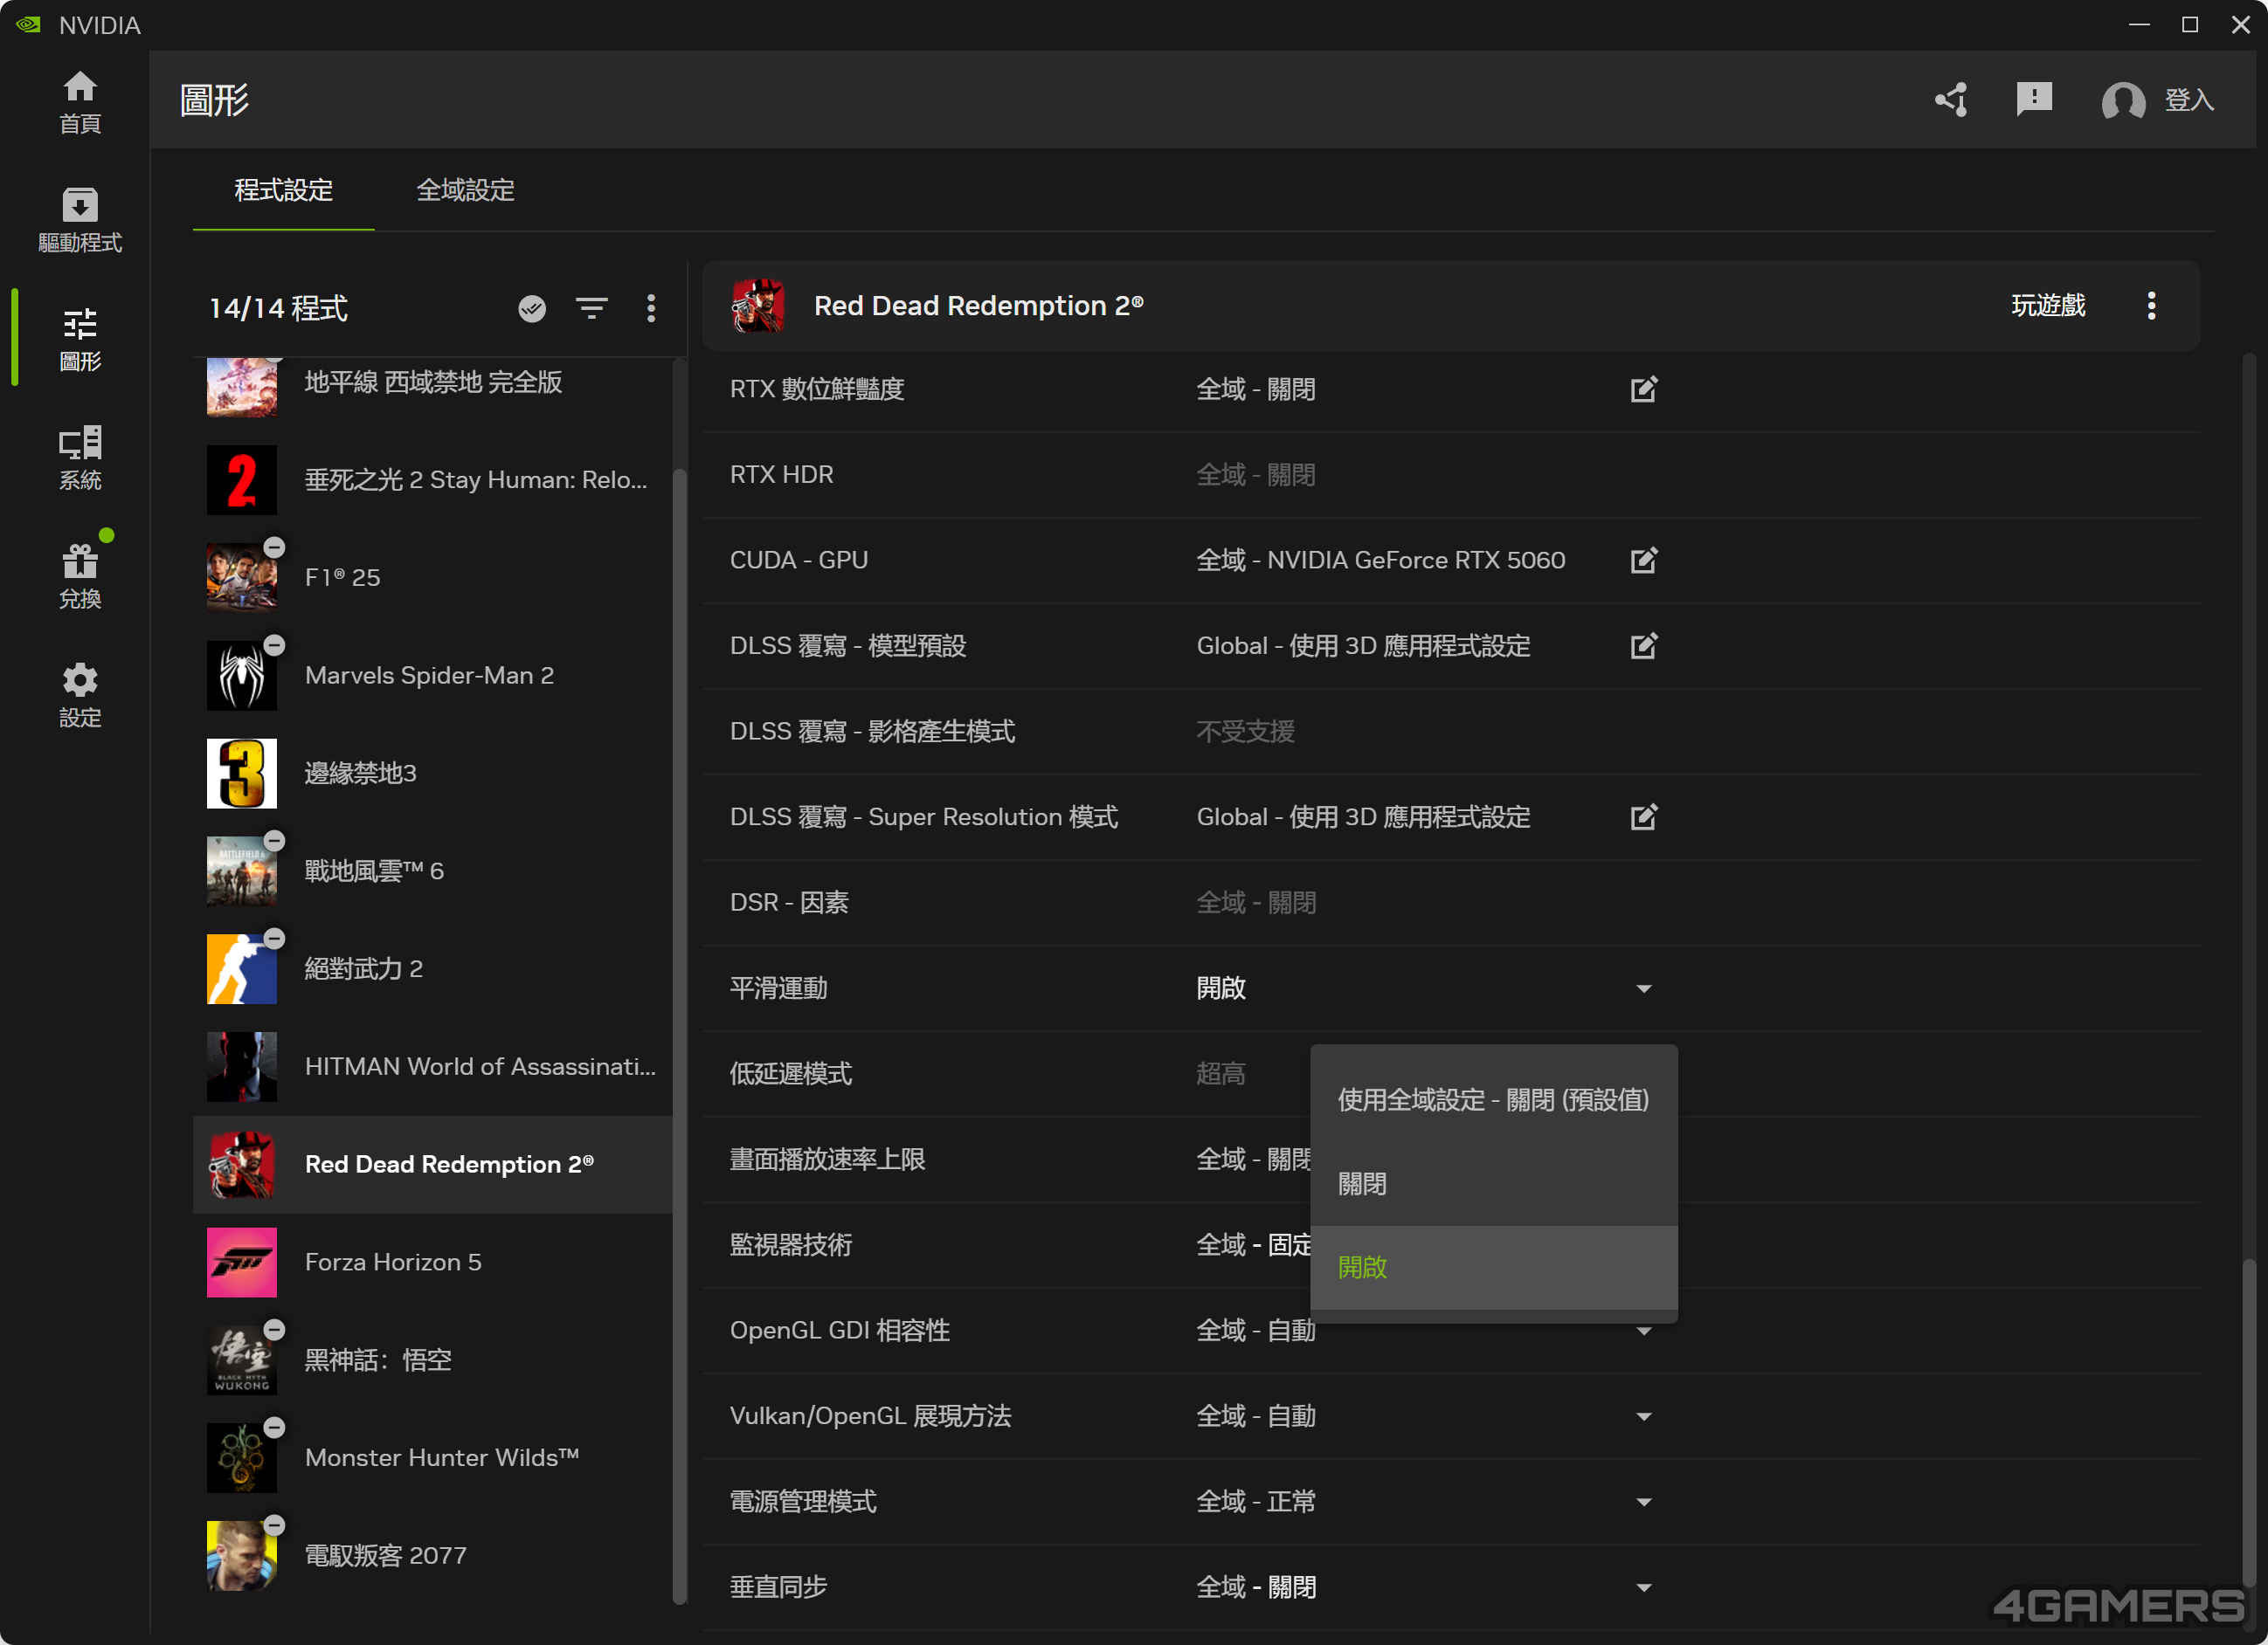Image resolution: width=2268 pixels, height=1645 pixels.
Task: Expand the 平滑運動 dropdown arrow
Action: (1643, 988)
